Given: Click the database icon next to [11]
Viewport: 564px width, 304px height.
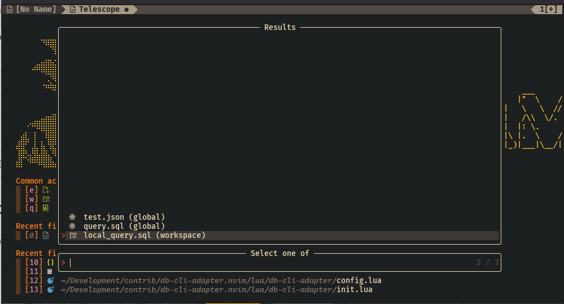Looking at the screenshot, I should point(50,271).
